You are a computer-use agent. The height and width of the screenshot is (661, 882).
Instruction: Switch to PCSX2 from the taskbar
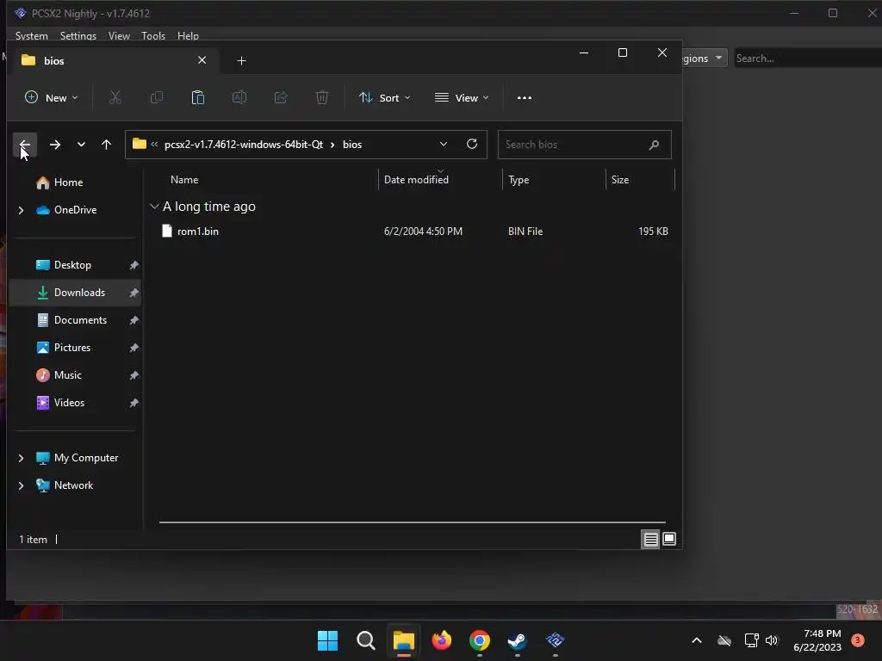pos(556,640)
